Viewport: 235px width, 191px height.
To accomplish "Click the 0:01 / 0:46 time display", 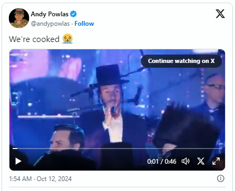I will pyautogui.click(x=161, y=162).
